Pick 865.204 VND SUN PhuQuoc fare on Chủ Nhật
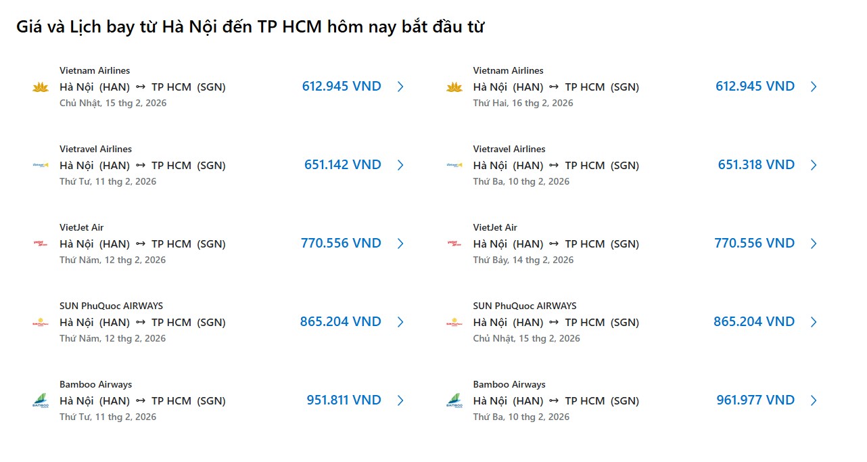The height and width of the screenshot is (462, 867). click(754, 322)
